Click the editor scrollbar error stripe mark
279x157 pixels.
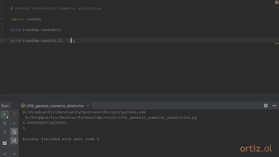276,43
